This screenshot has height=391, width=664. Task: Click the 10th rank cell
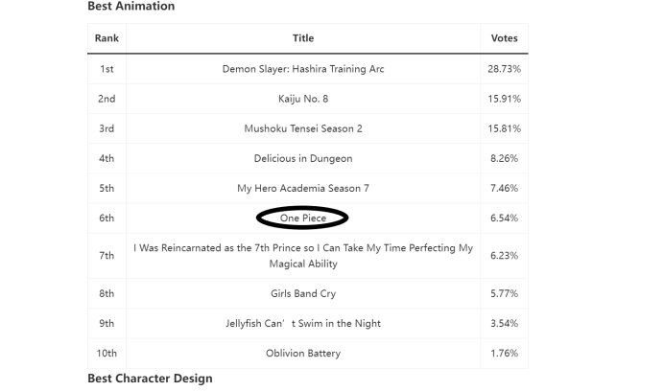[107, 353]
